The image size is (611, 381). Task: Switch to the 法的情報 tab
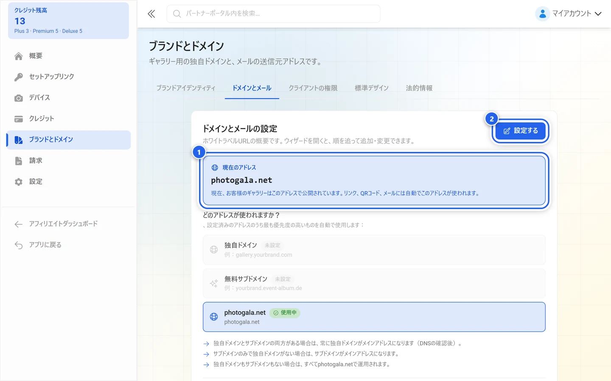point(419,88)
